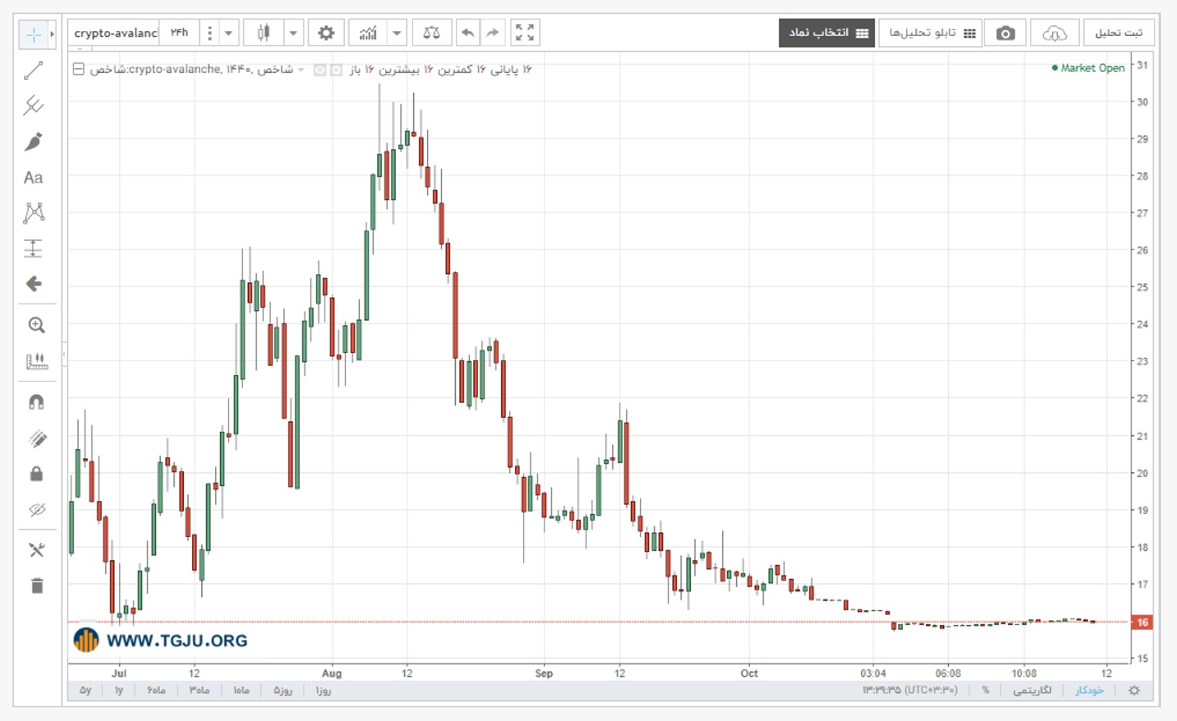Image resolution: width=1177 pixels, height=721 pixels.
Task: Toggle hide all drawings eye icon
Action: click(37, 510)
